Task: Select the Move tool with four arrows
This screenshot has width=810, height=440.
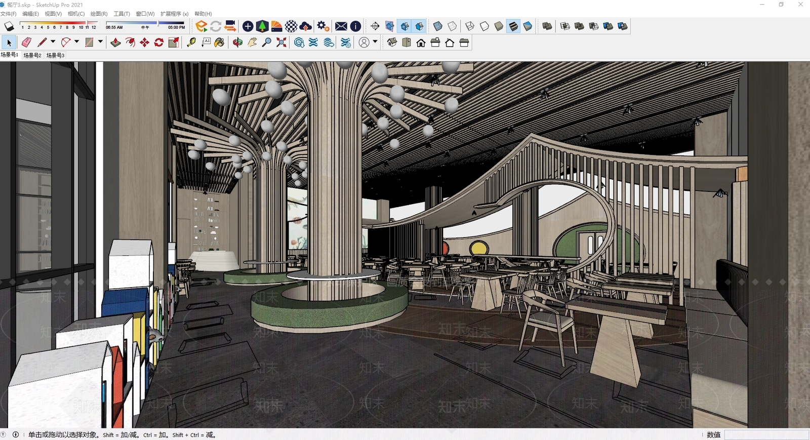Action: tap(145, 43)
